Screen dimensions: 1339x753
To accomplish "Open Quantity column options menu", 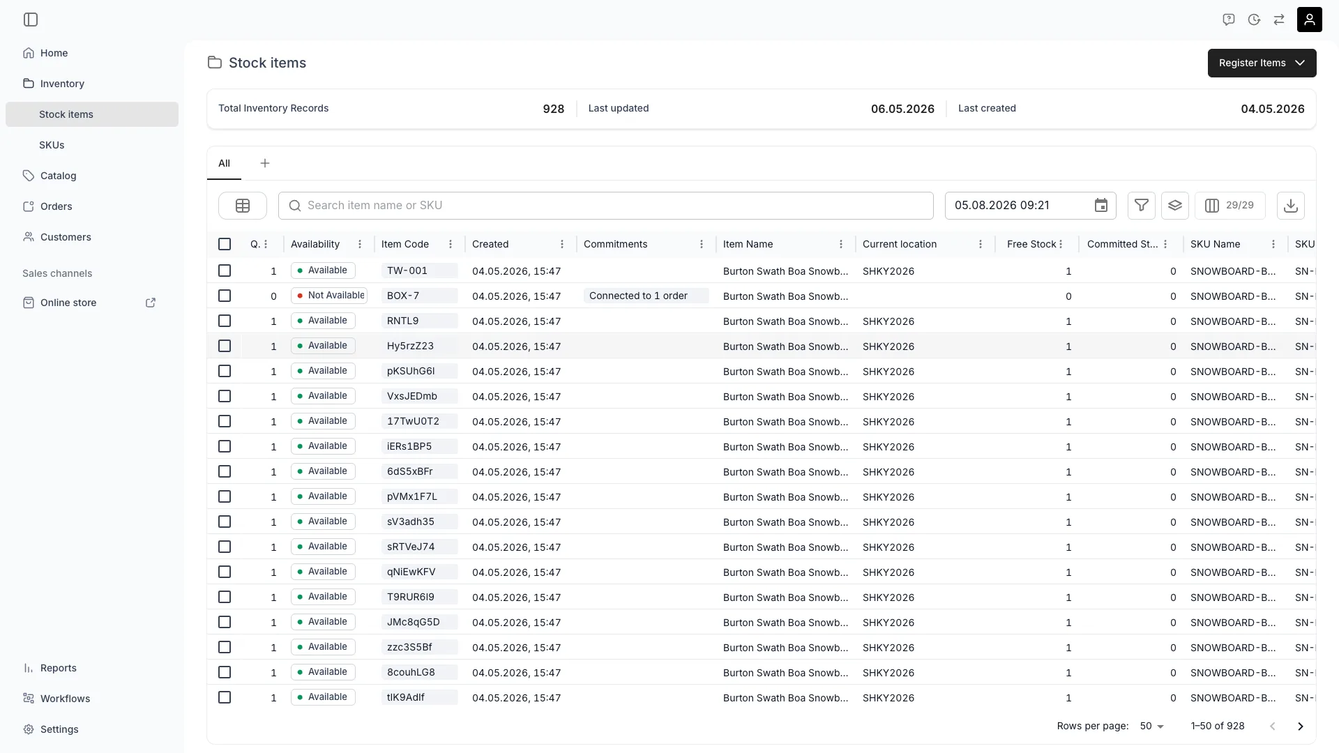I will tap(266, 244).
